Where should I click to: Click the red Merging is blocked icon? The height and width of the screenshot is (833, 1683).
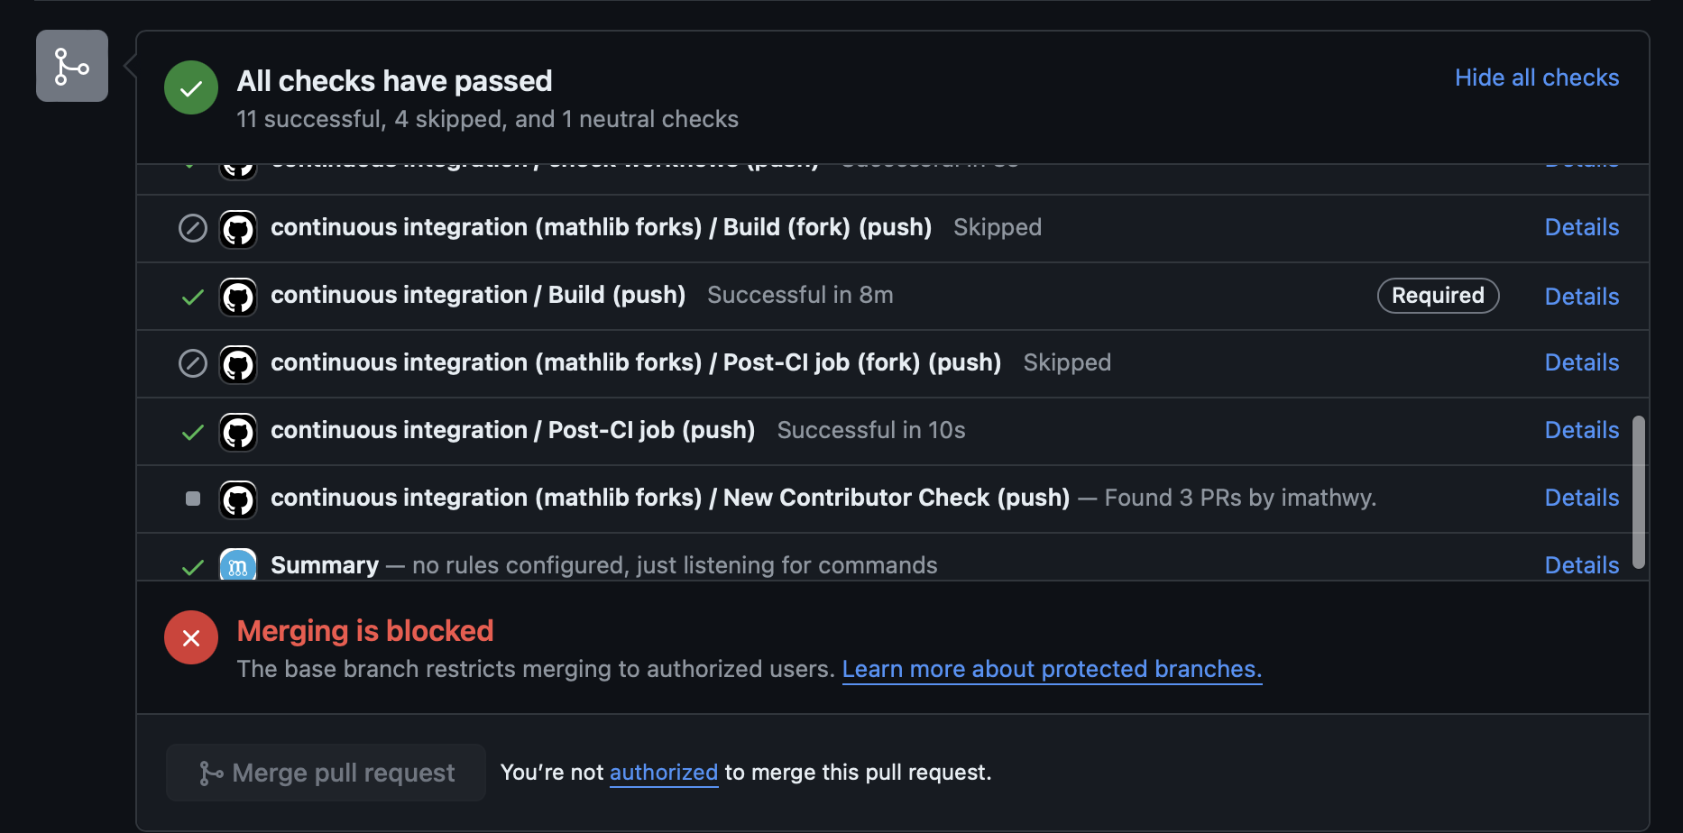tap(191, 637)
